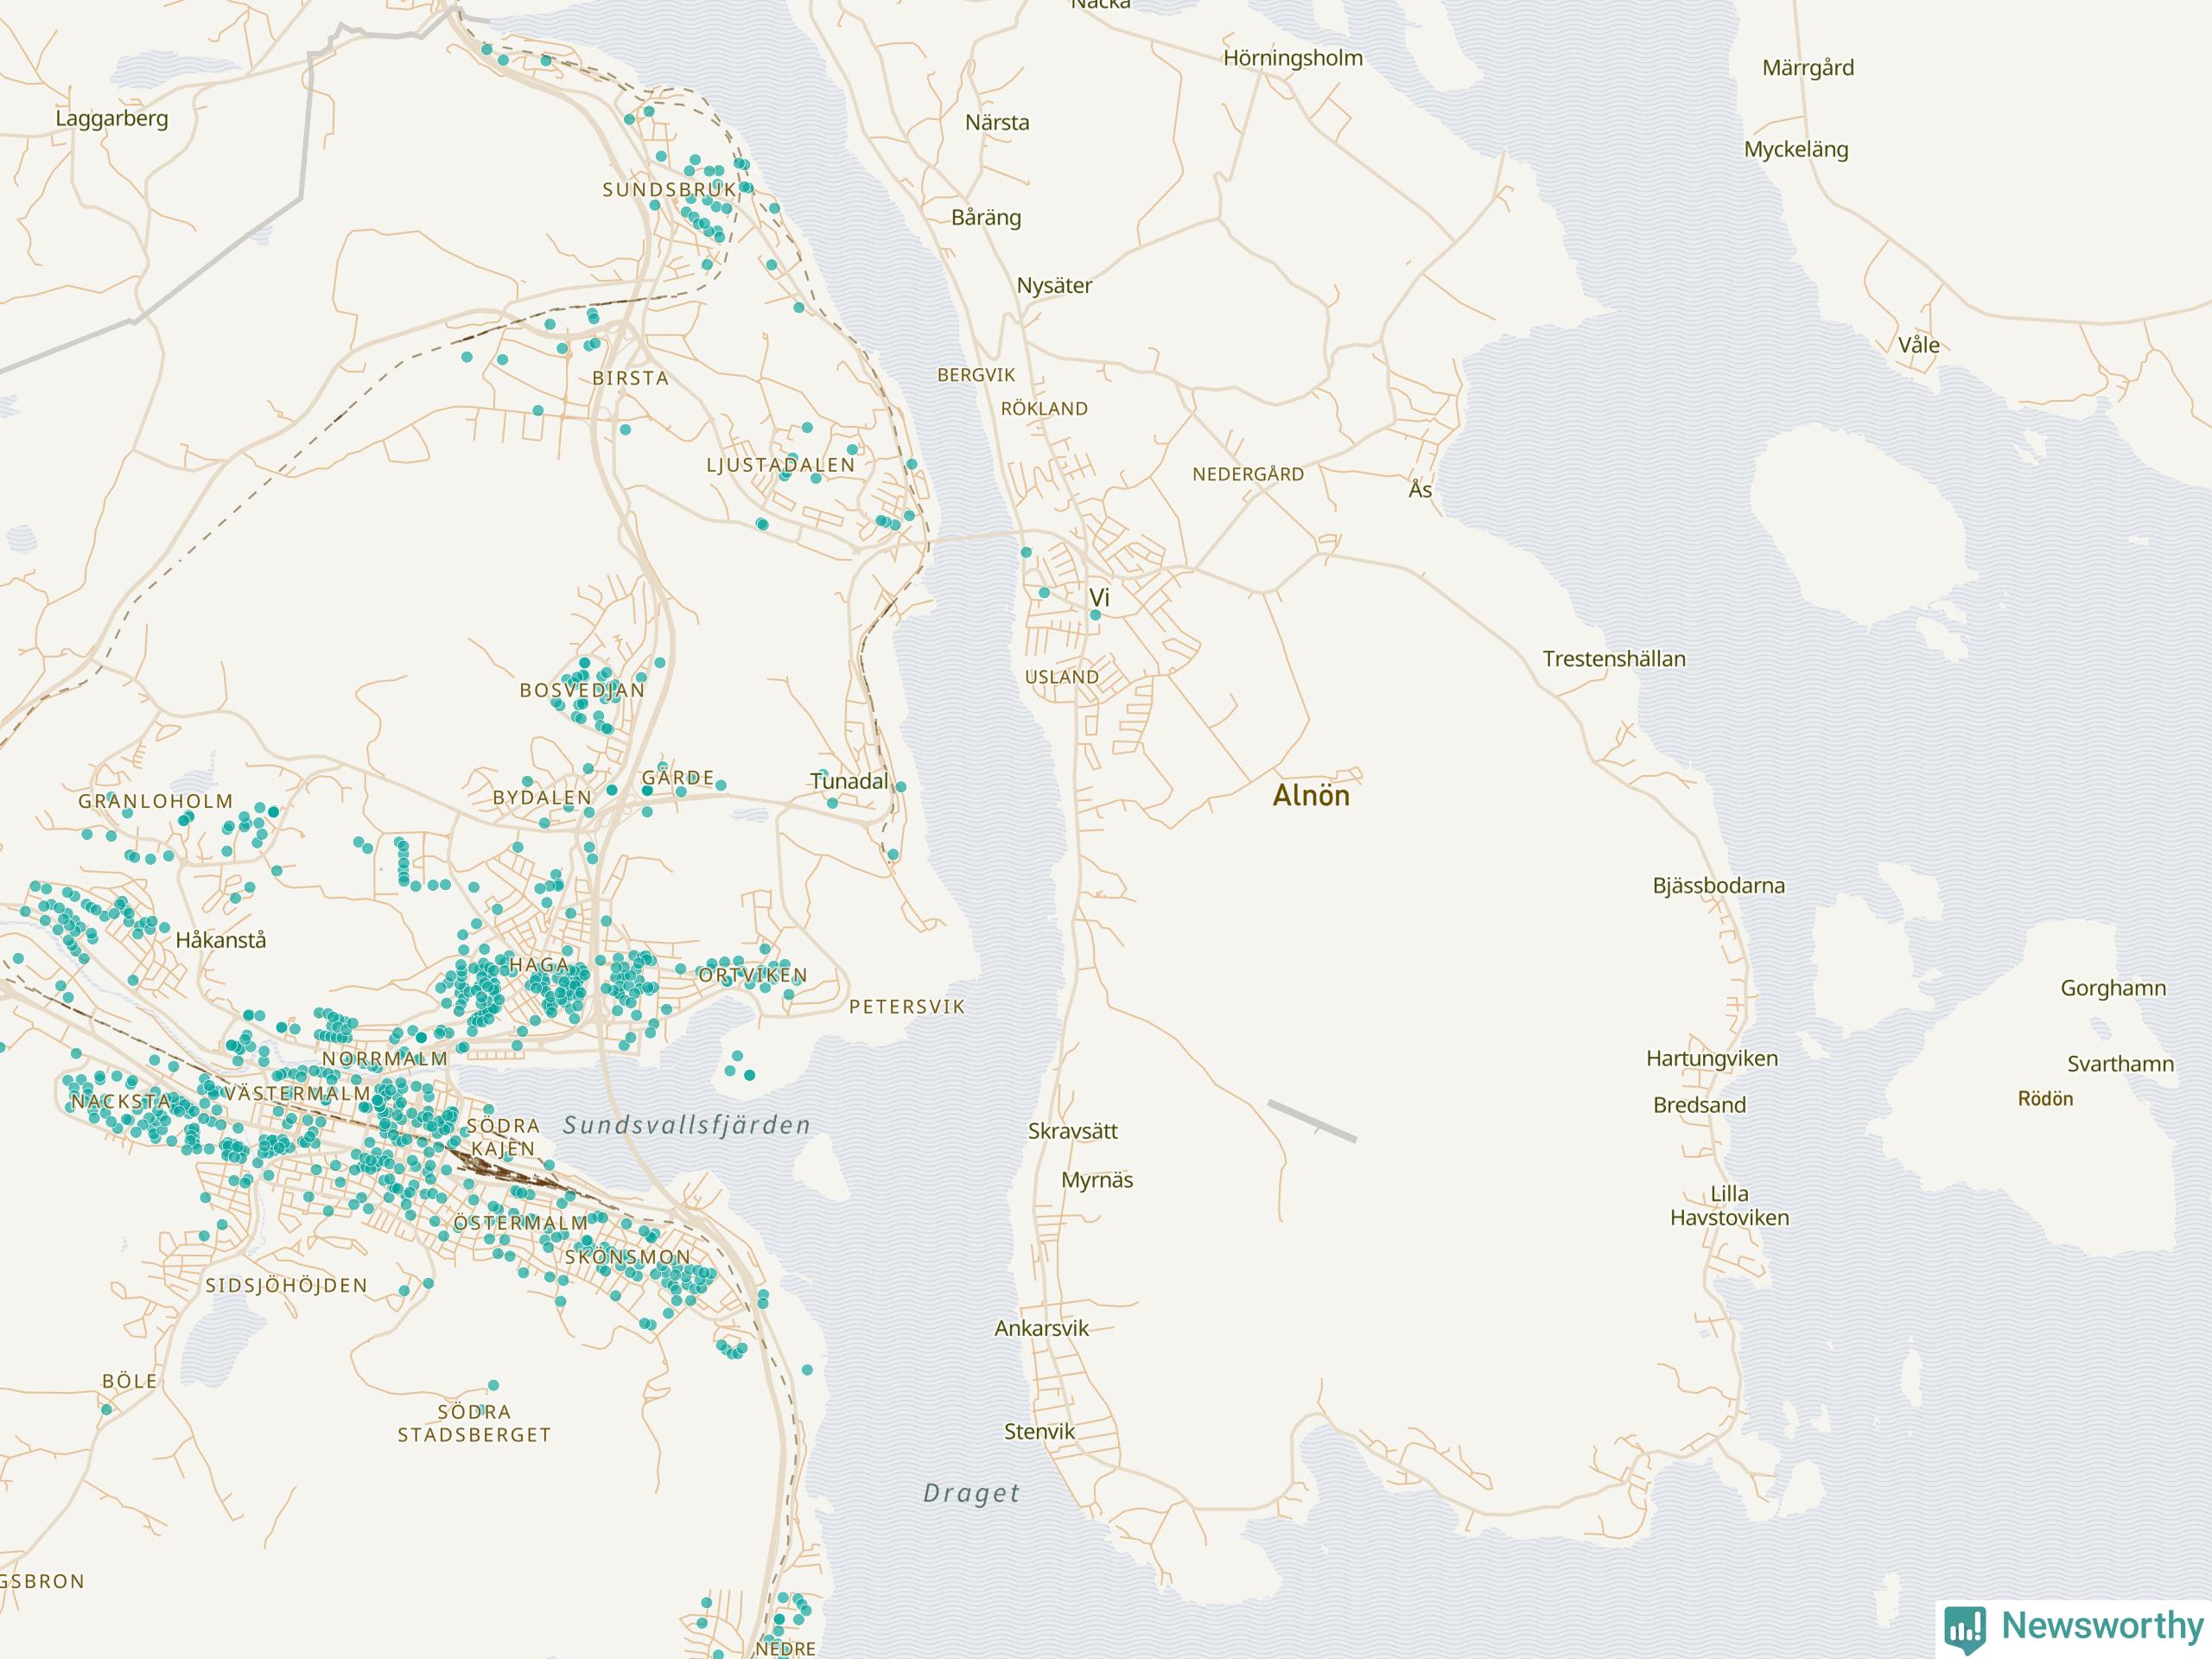Click the HAGA neighborhood label
This screenshot has width=2212, height=1659.
coord(539,965)
